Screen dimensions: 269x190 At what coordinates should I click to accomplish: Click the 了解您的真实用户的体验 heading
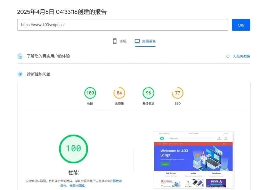click(48, 56)
